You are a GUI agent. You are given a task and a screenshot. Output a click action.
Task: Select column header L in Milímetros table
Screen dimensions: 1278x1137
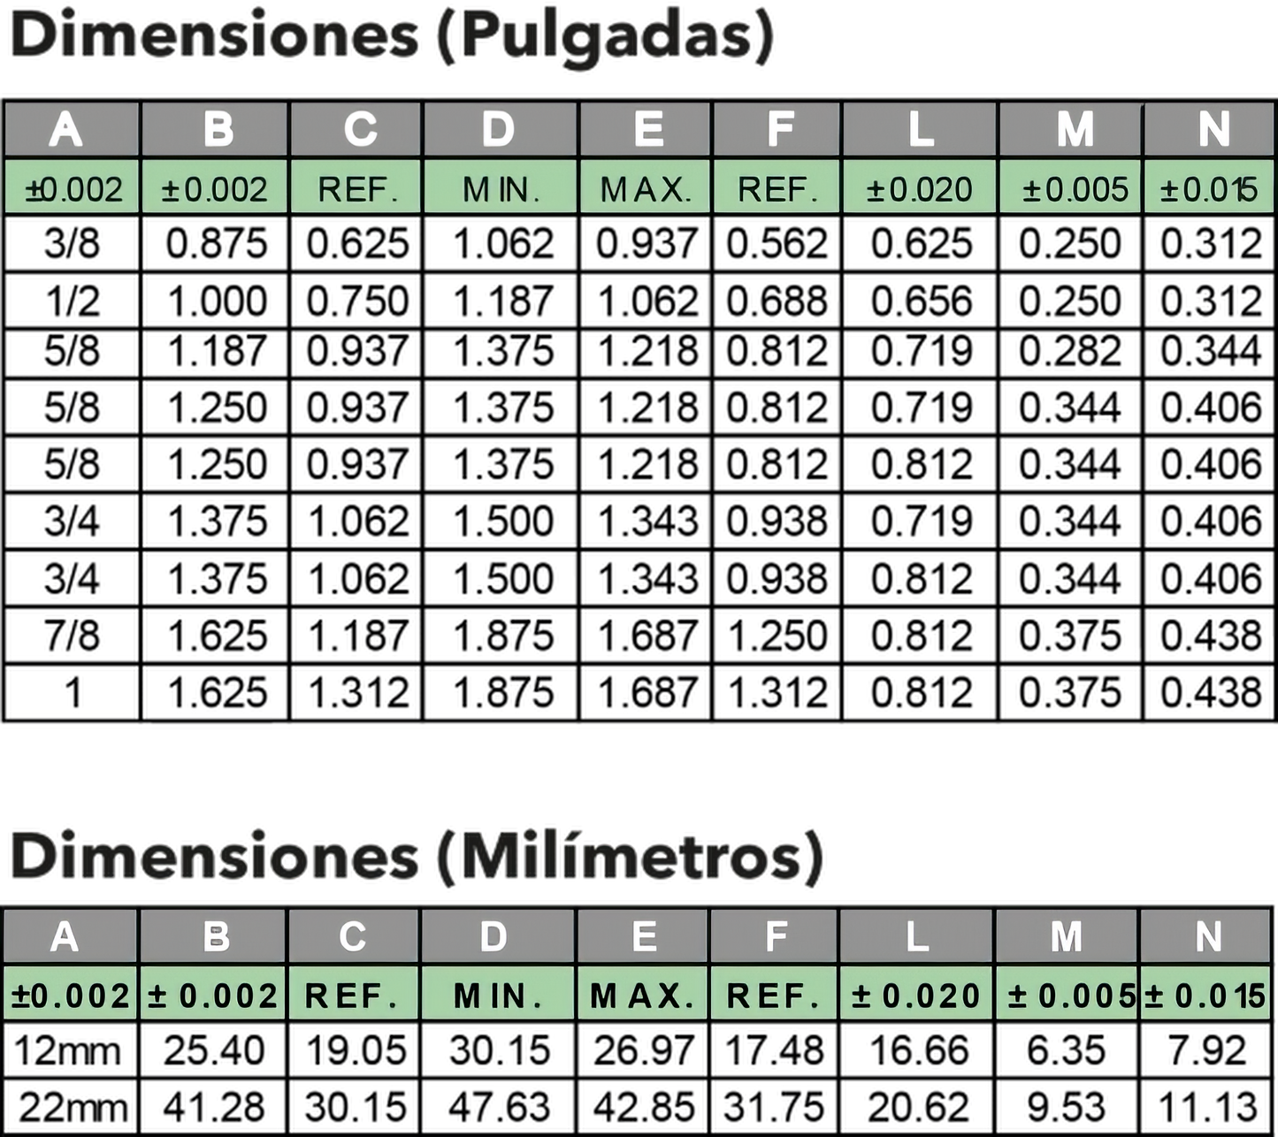click(x=917, y=935)
